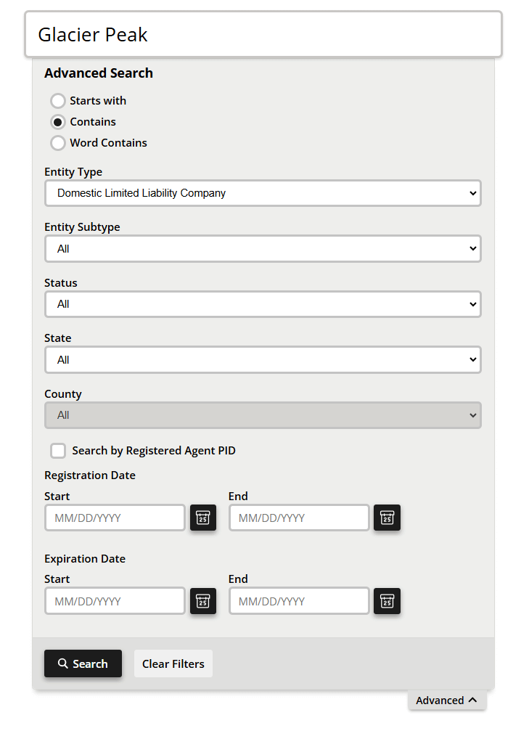Select the Contains radio option

[58, 122]
